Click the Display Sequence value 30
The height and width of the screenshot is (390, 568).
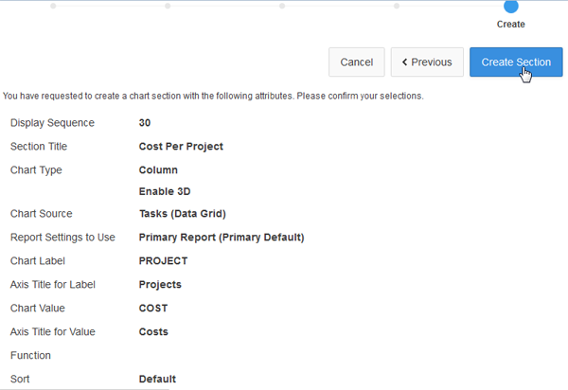pyautogui.click(x=145, y=123)
